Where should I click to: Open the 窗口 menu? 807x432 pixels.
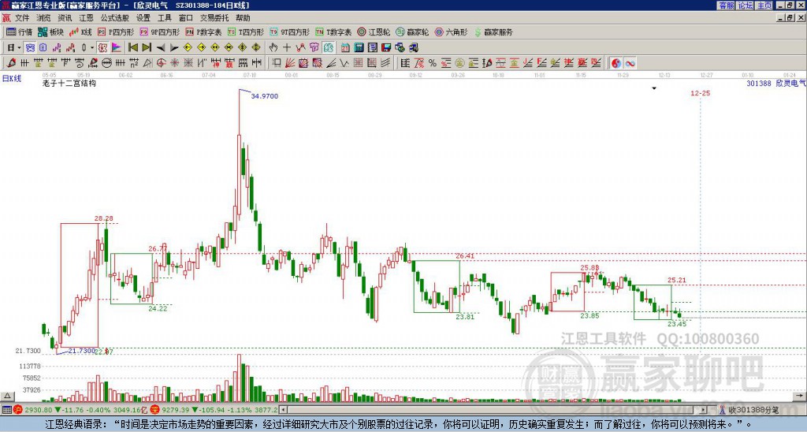(186, 18)
